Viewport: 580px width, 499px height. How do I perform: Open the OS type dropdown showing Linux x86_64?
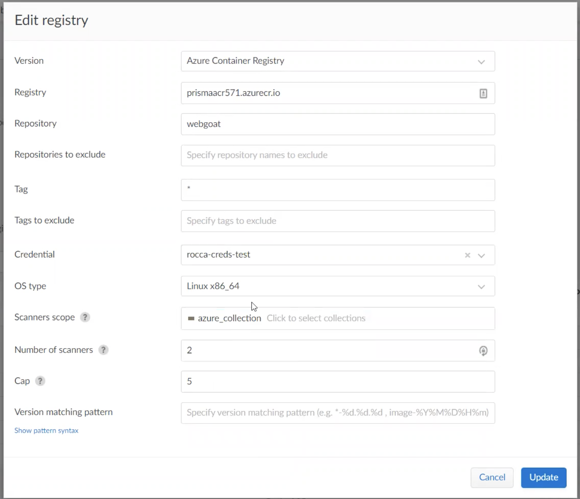click(x=337, y=286)
